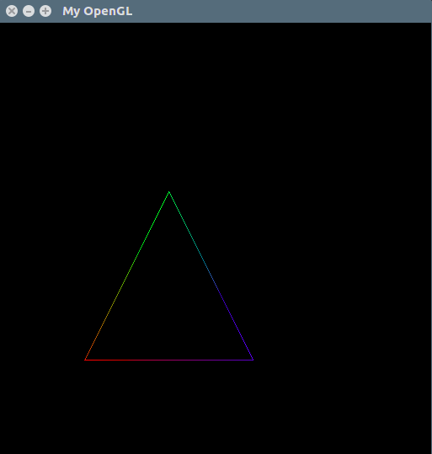Screen dimensions: 432x454
Task: Close the My OpenGL window
Action: coord(12,11)
